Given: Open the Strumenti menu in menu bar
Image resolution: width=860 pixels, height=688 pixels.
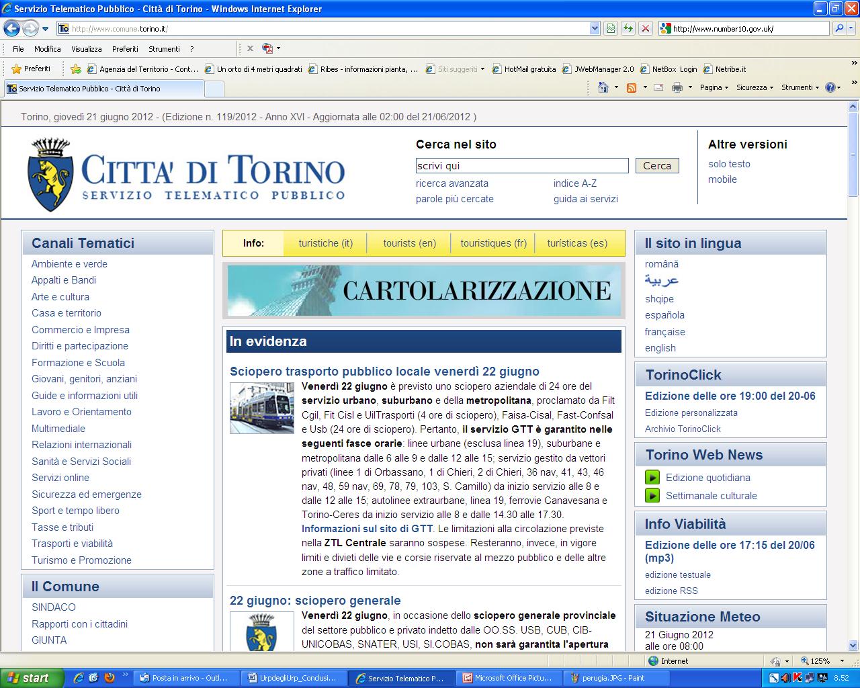Looking at the screenshot, I should (164, 49).
